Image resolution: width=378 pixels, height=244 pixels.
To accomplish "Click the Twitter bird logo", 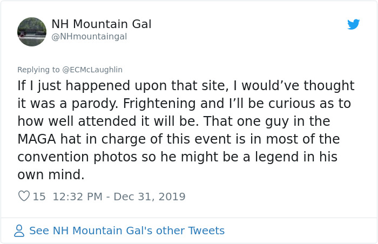I will [x=354, y=24].
